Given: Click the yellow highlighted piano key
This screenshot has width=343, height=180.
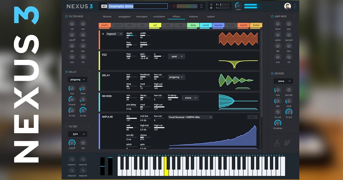Looking at the screenshot, I should 165,166.
